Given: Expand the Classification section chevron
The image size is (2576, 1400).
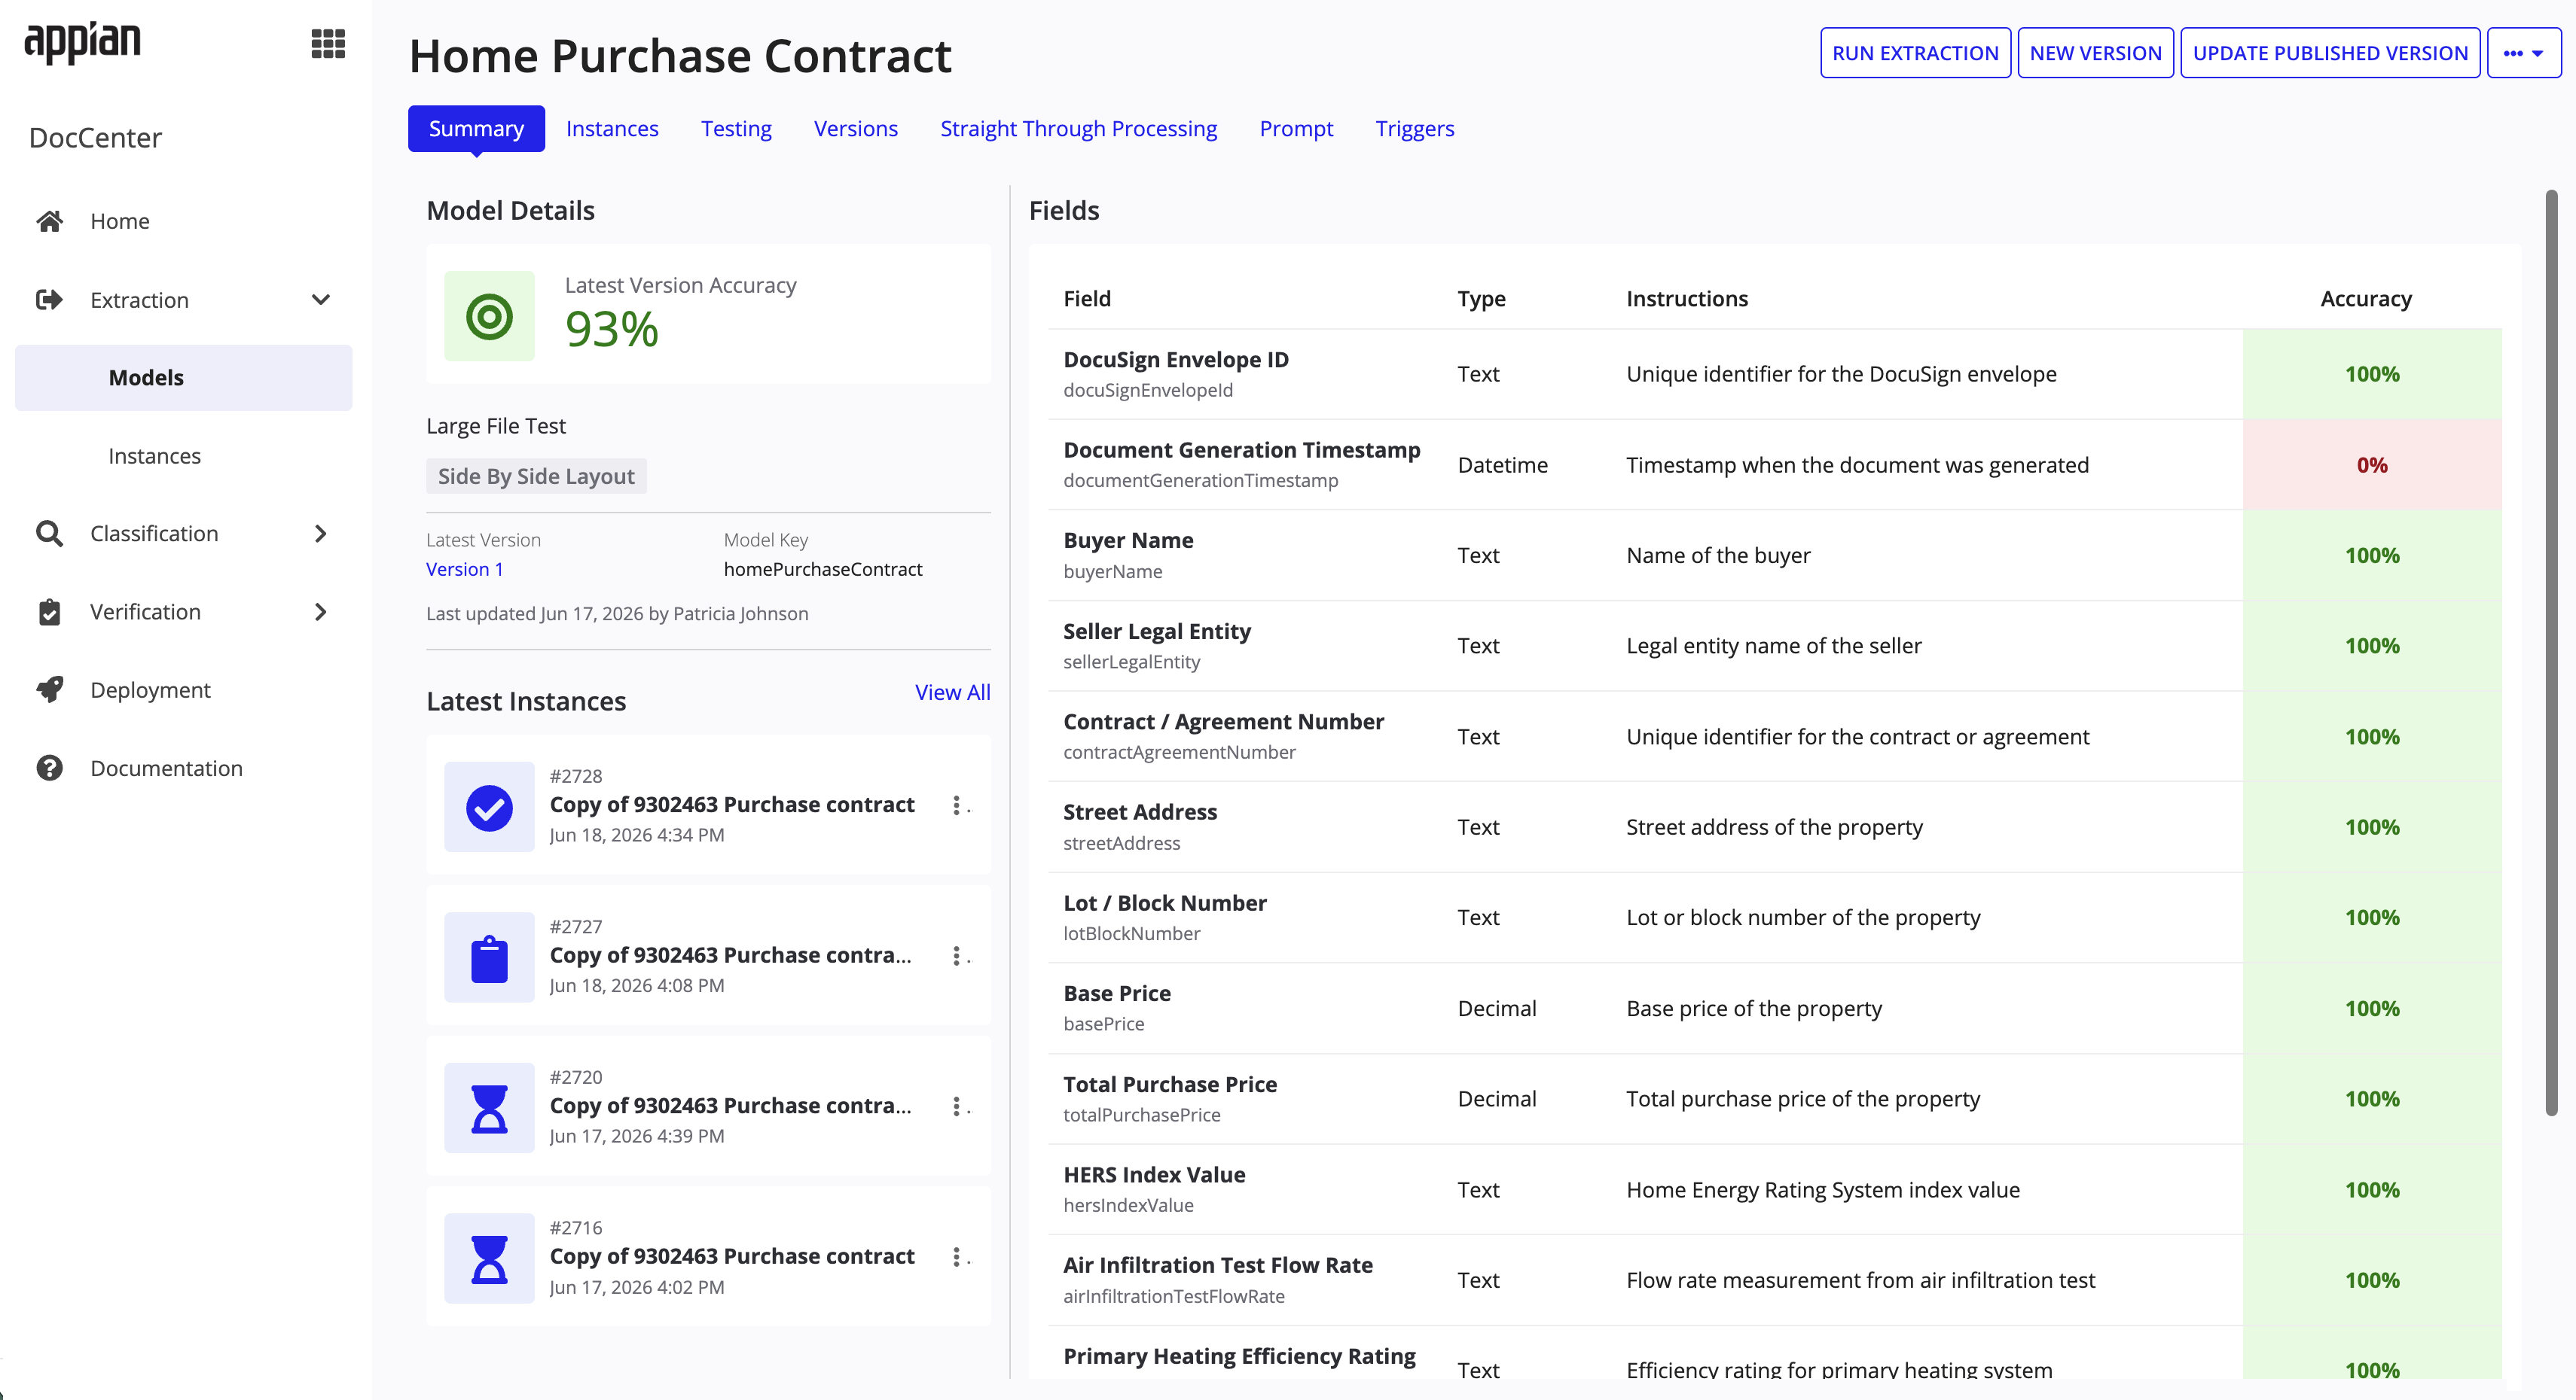Looking at the screenshot, I should 321,534.
